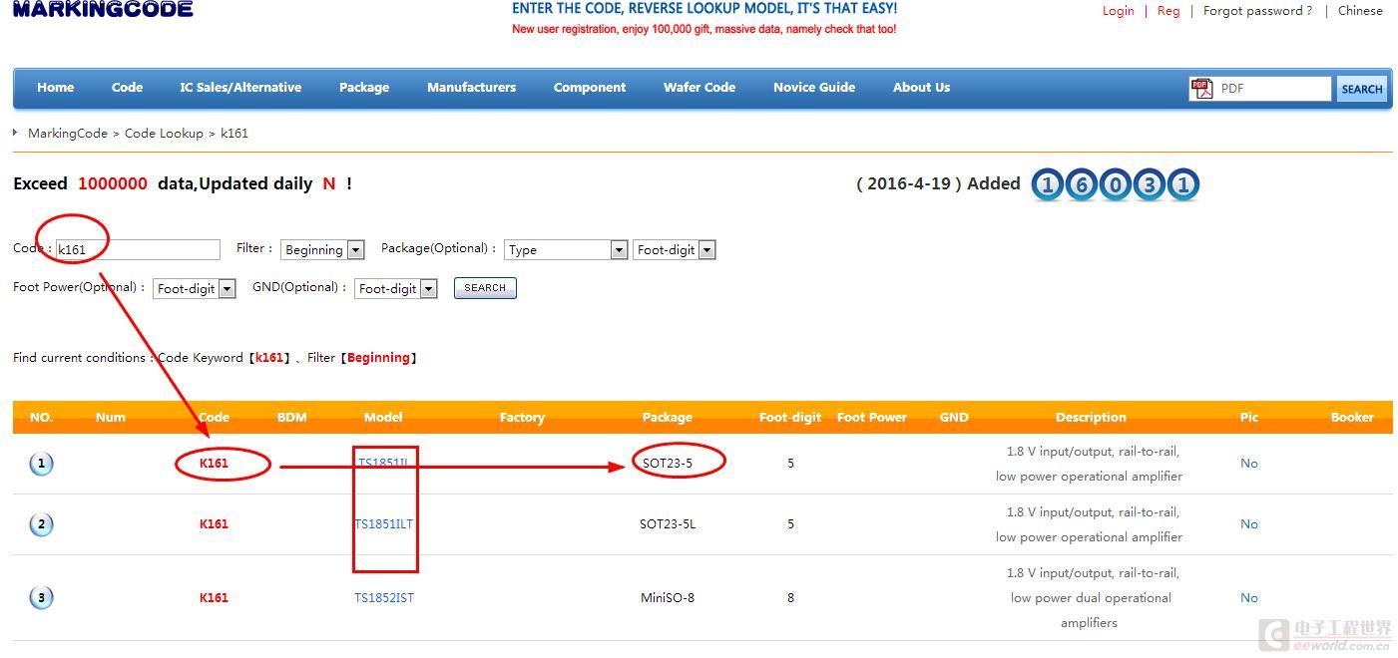1398x658 pixels.
Task: Click the PDF icon beside search box
Action: (1201, 89)
